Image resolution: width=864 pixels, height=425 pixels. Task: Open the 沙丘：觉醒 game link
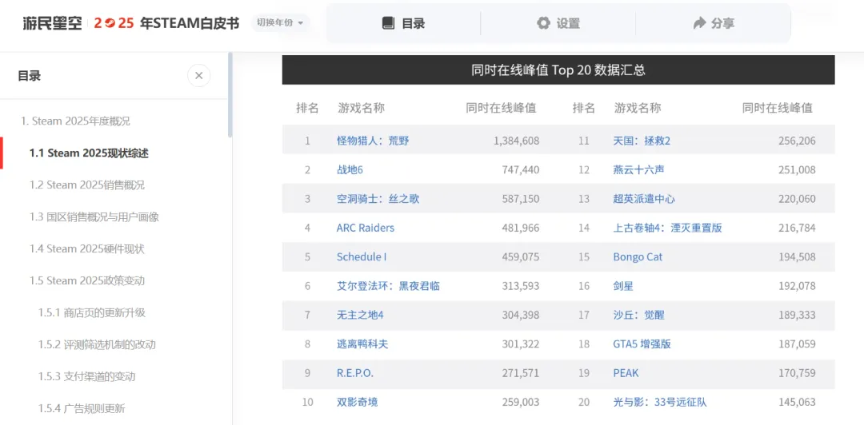pyautogui.click(x=638, y=315)
